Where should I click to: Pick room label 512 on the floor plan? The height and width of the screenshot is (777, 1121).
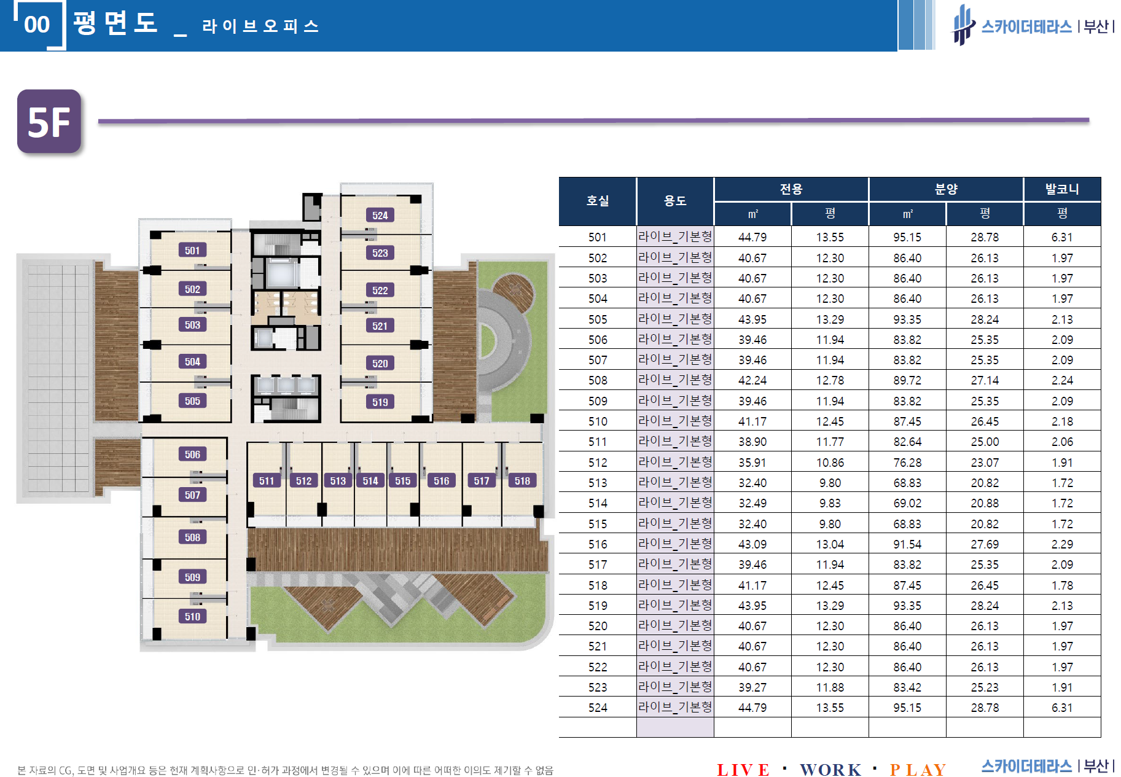click(303, 480)
